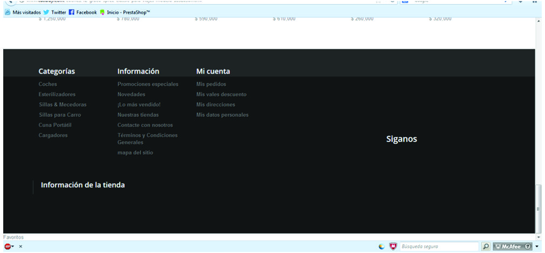
Task: Click the Twitter bird icon in bookmarks bar
Action: pos(46,12)
